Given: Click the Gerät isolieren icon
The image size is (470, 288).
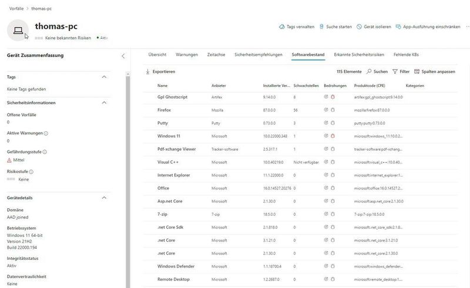Looking at the screenshot, I should click(x=359, y=26).
